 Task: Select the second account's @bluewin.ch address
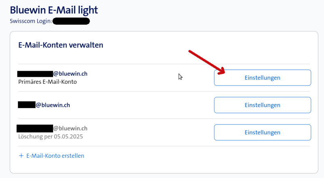53,105
